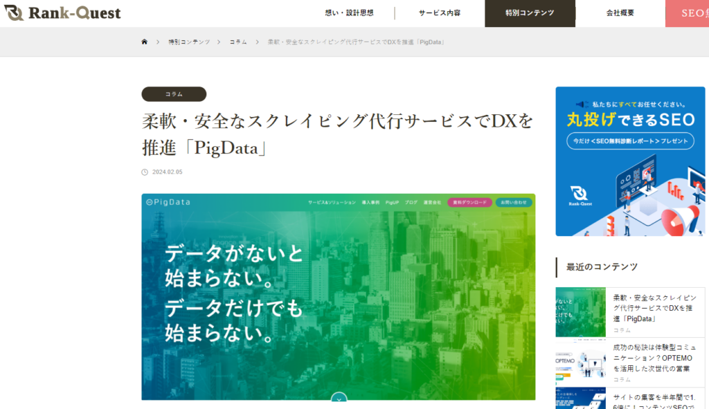
Task: Click the green お問い合わせ button in hero image
Action: coord(514,203)
